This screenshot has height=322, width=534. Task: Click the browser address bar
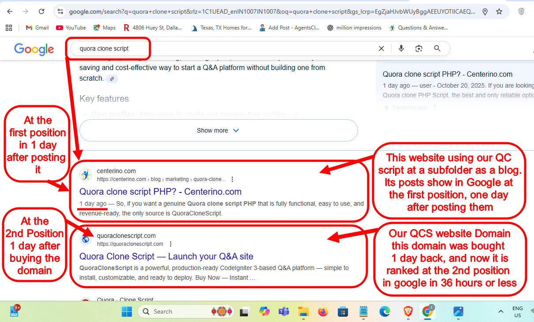pos(265,11)
